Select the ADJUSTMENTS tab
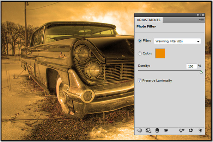 click(148, 20)
